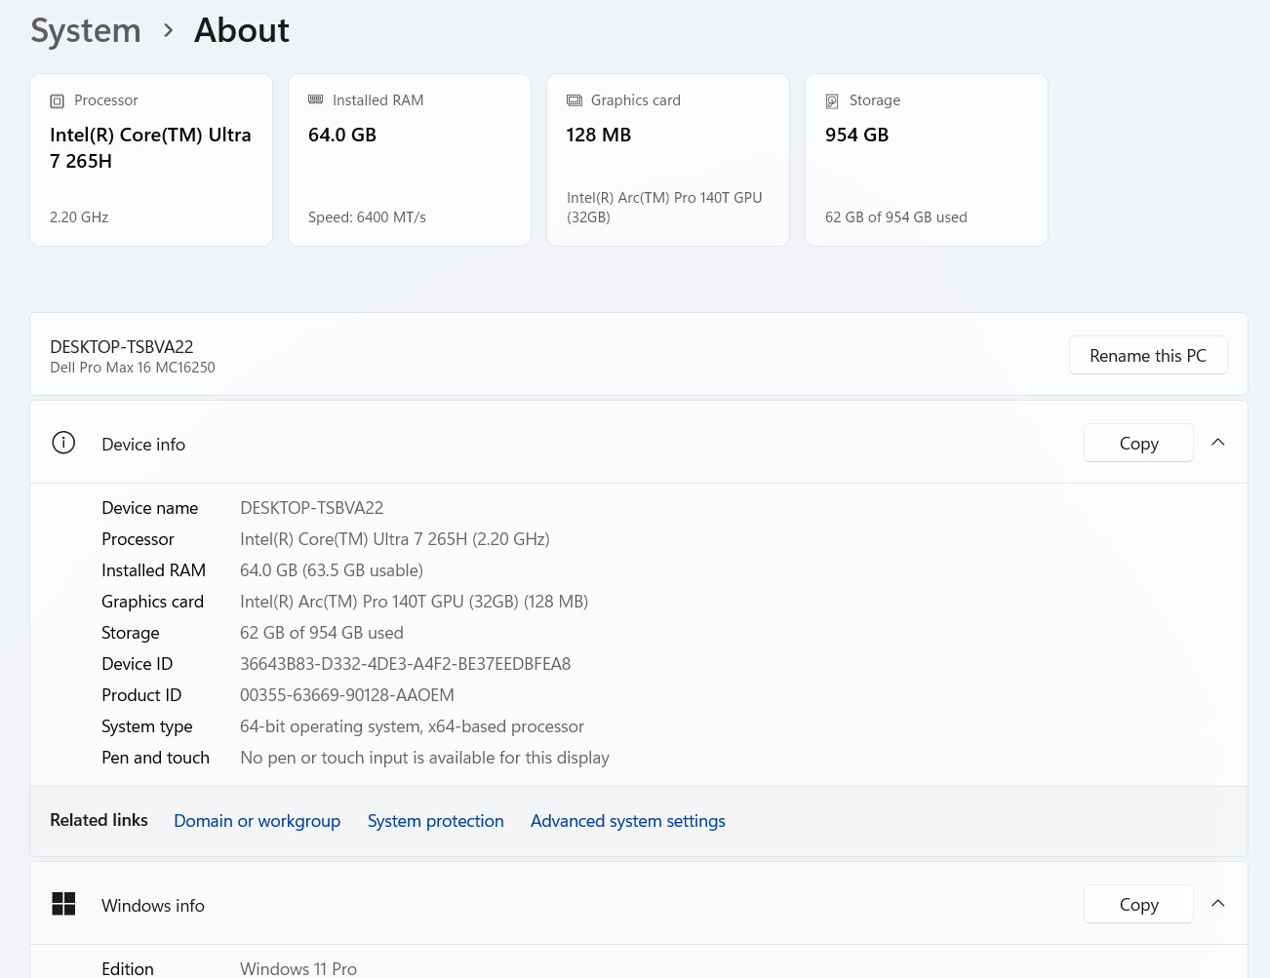The image size is (1270, 978).
Task: Click the Dell Pro Max 16 MC16250 text
Action: (133, 368)
